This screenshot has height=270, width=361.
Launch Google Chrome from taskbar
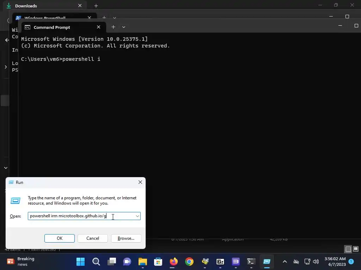pyautogui.click(x=189, y=262)
